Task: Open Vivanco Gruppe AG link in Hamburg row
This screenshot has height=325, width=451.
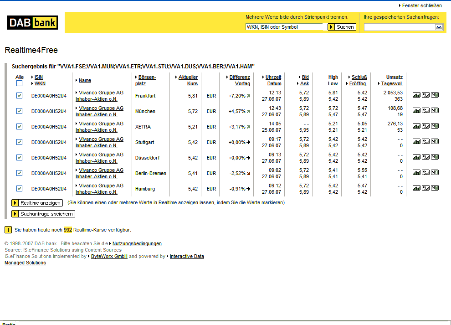Action: coord(101,186)
